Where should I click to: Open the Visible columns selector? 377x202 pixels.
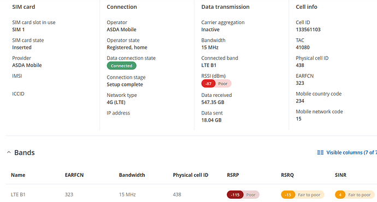click(347, 152)
